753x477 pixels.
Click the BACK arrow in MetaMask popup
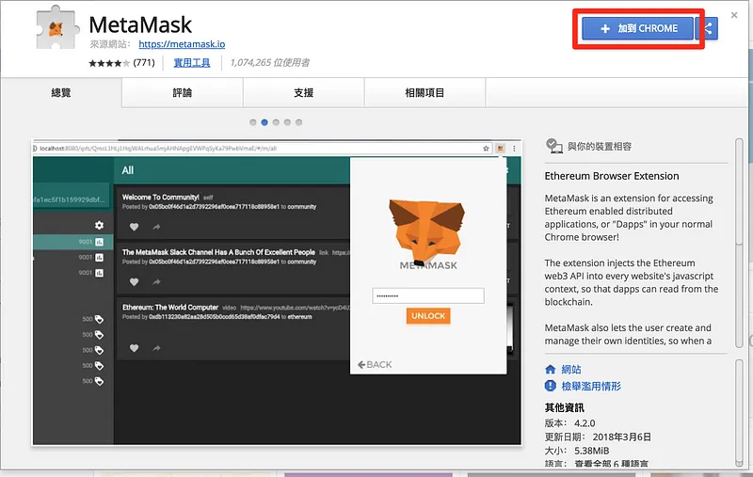tap(375, 365)
